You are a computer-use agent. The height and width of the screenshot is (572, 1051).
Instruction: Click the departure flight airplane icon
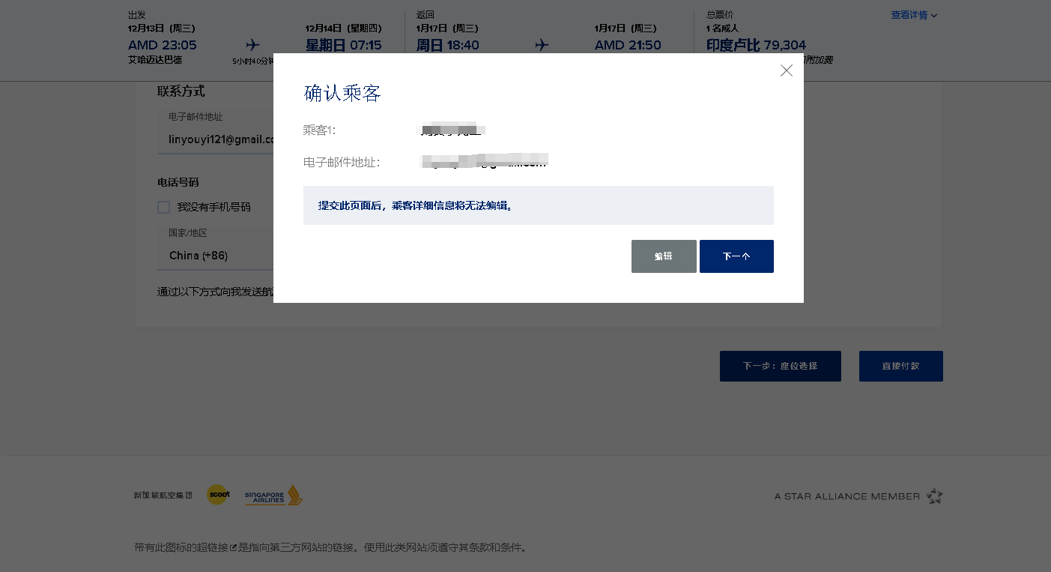tap(252, 45)
